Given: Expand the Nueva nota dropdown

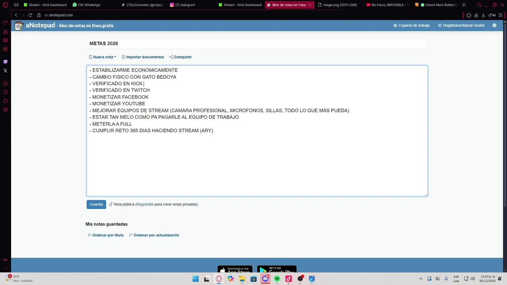Looking at the screenshot, I should point(102,57).
